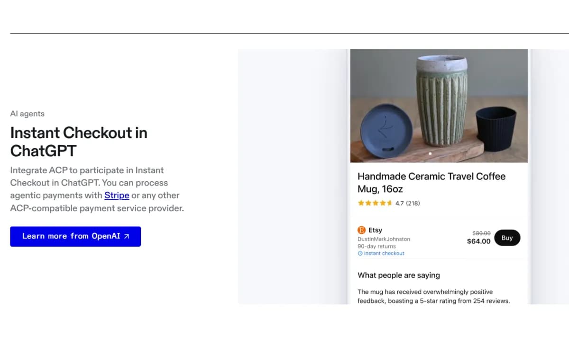
Task: Expand the seller DustinMarkJohnston details
Action: (384, 239)
